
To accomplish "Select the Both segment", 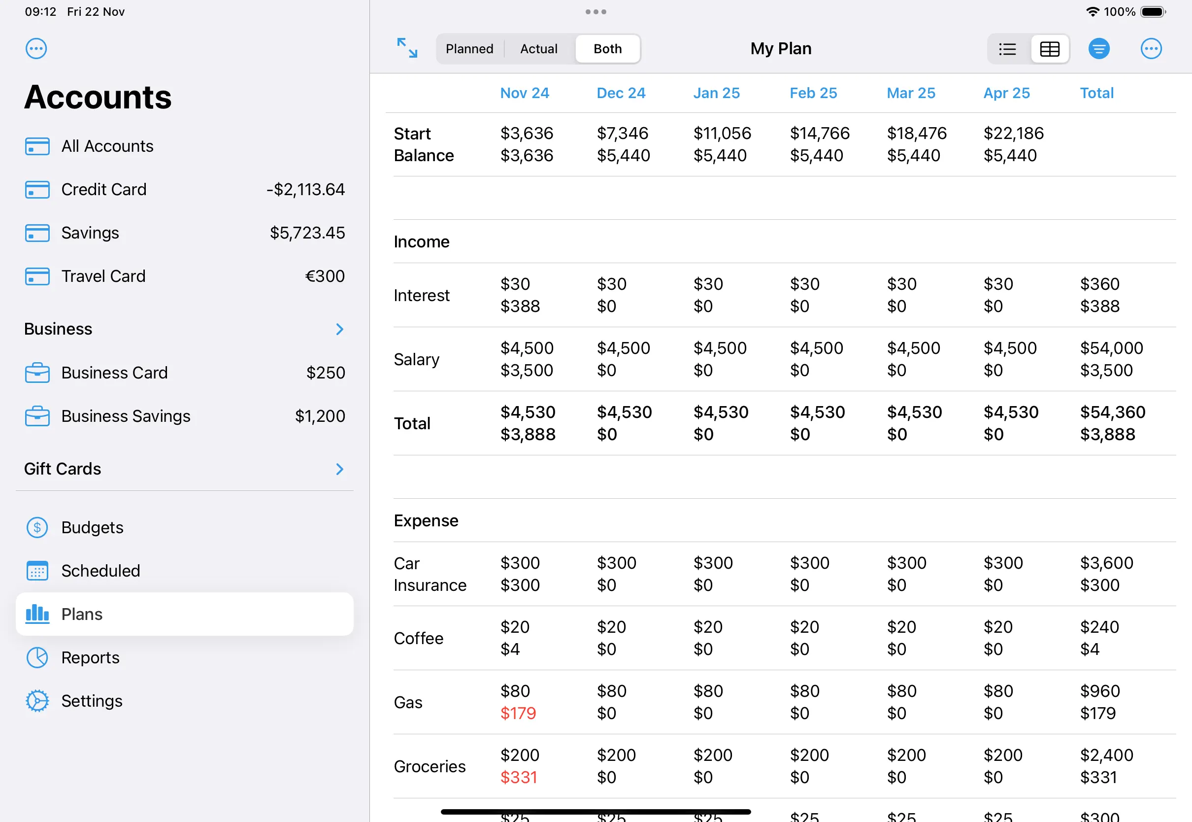I will tap(607, 49).
